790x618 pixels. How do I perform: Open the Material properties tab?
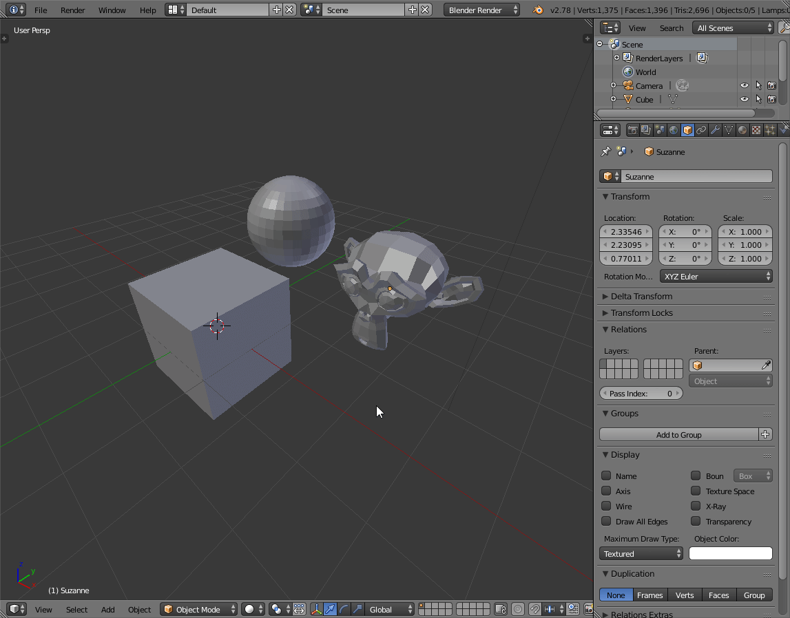pyautogui.click(x=742, y=130)
